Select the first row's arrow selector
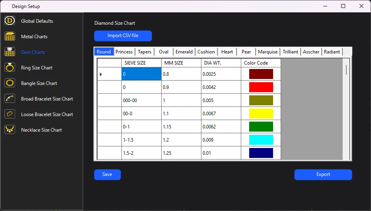The height and width of the screenshot is (211, 371). (101, 74)
